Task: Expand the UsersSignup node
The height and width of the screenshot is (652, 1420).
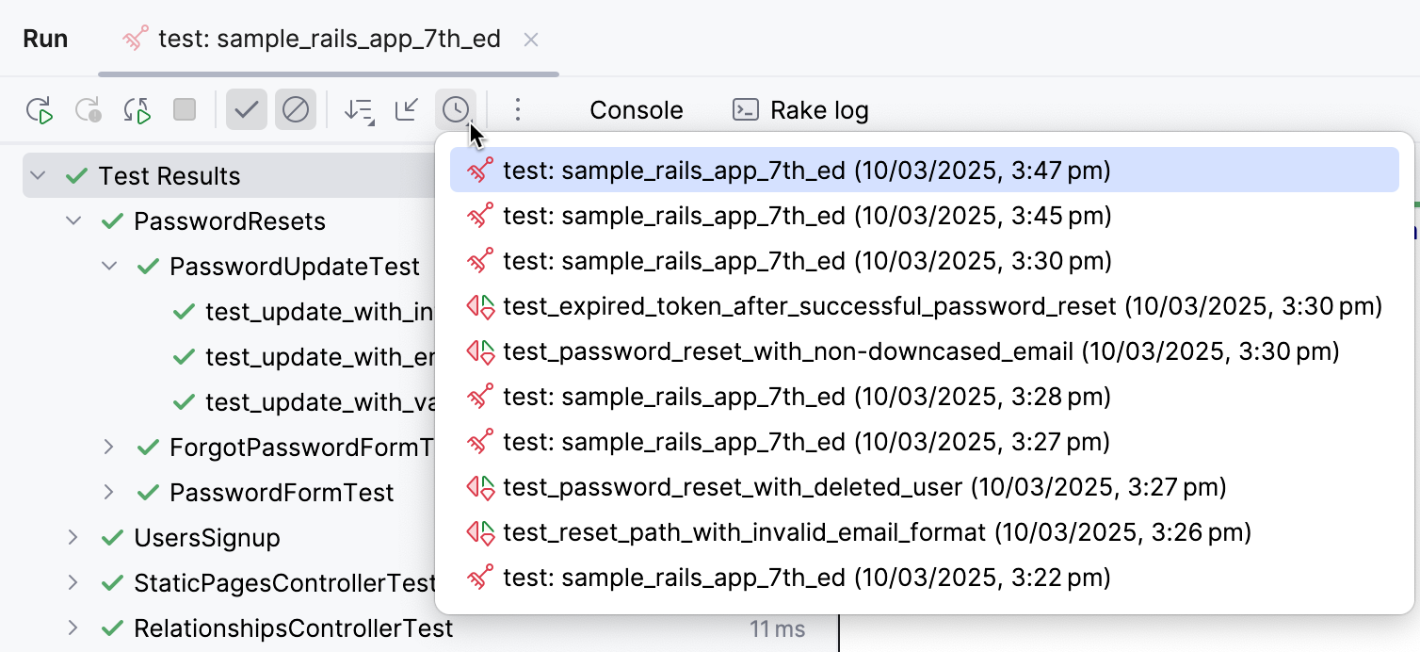Action: click(73, 537)
